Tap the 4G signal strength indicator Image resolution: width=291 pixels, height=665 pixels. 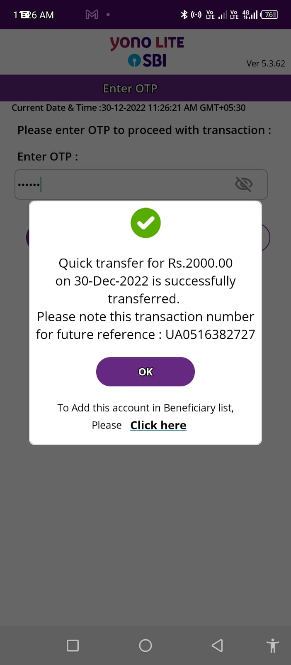(250, 15)
